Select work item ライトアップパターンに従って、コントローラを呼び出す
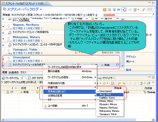Image resolution: width=158 pixels, height=122 pixels. (37, 45)
